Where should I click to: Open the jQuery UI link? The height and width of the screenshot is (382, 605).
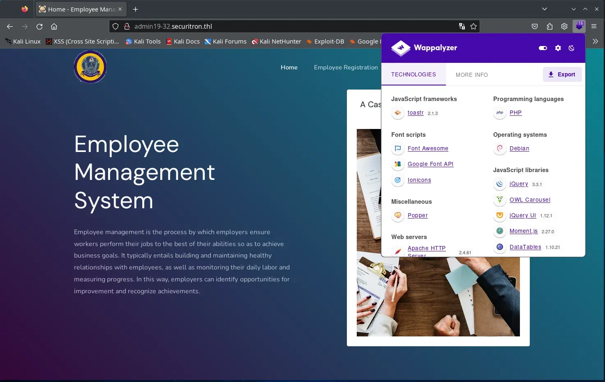523,215
